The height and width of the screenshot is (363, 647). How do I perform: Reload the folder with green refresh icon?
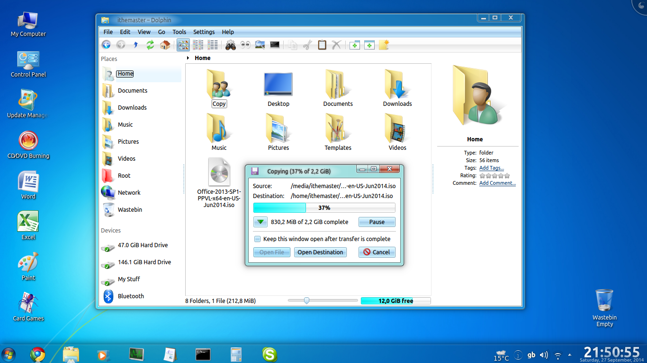coord(150,45)
